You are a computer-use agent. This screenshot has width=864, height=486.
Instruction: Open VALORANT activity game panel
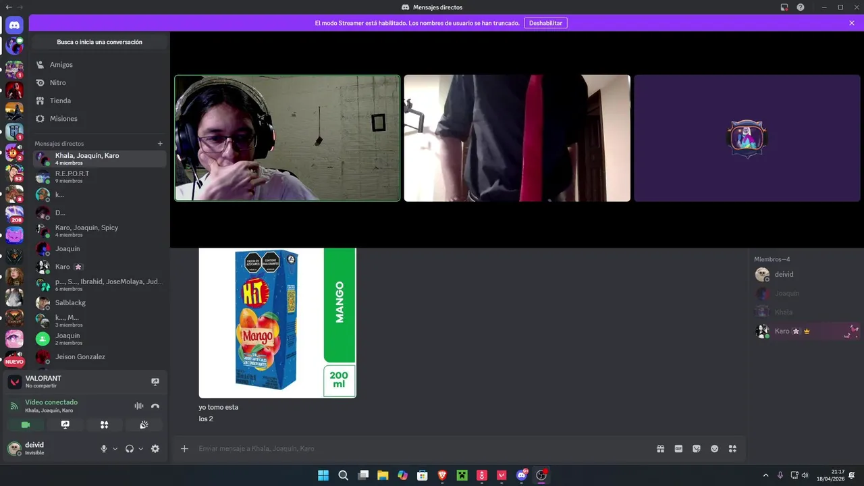[x=85, y=382]
